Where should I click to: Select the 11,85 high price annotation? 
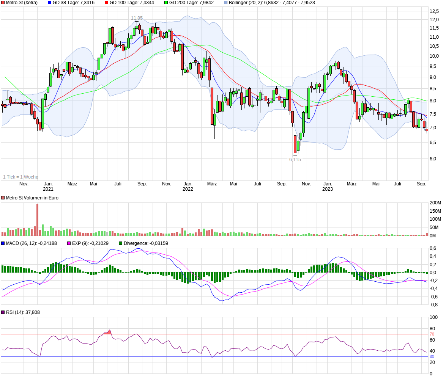point(137,18)
